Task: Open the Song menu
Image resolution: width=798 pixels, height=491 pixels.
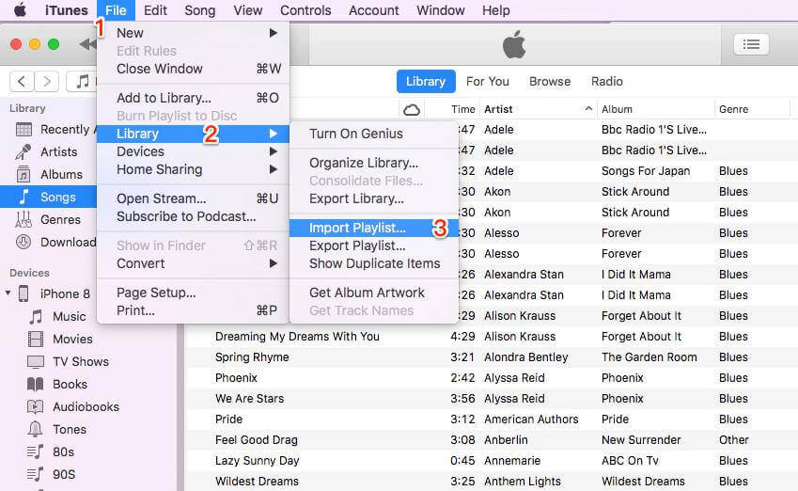Action: 199,10
